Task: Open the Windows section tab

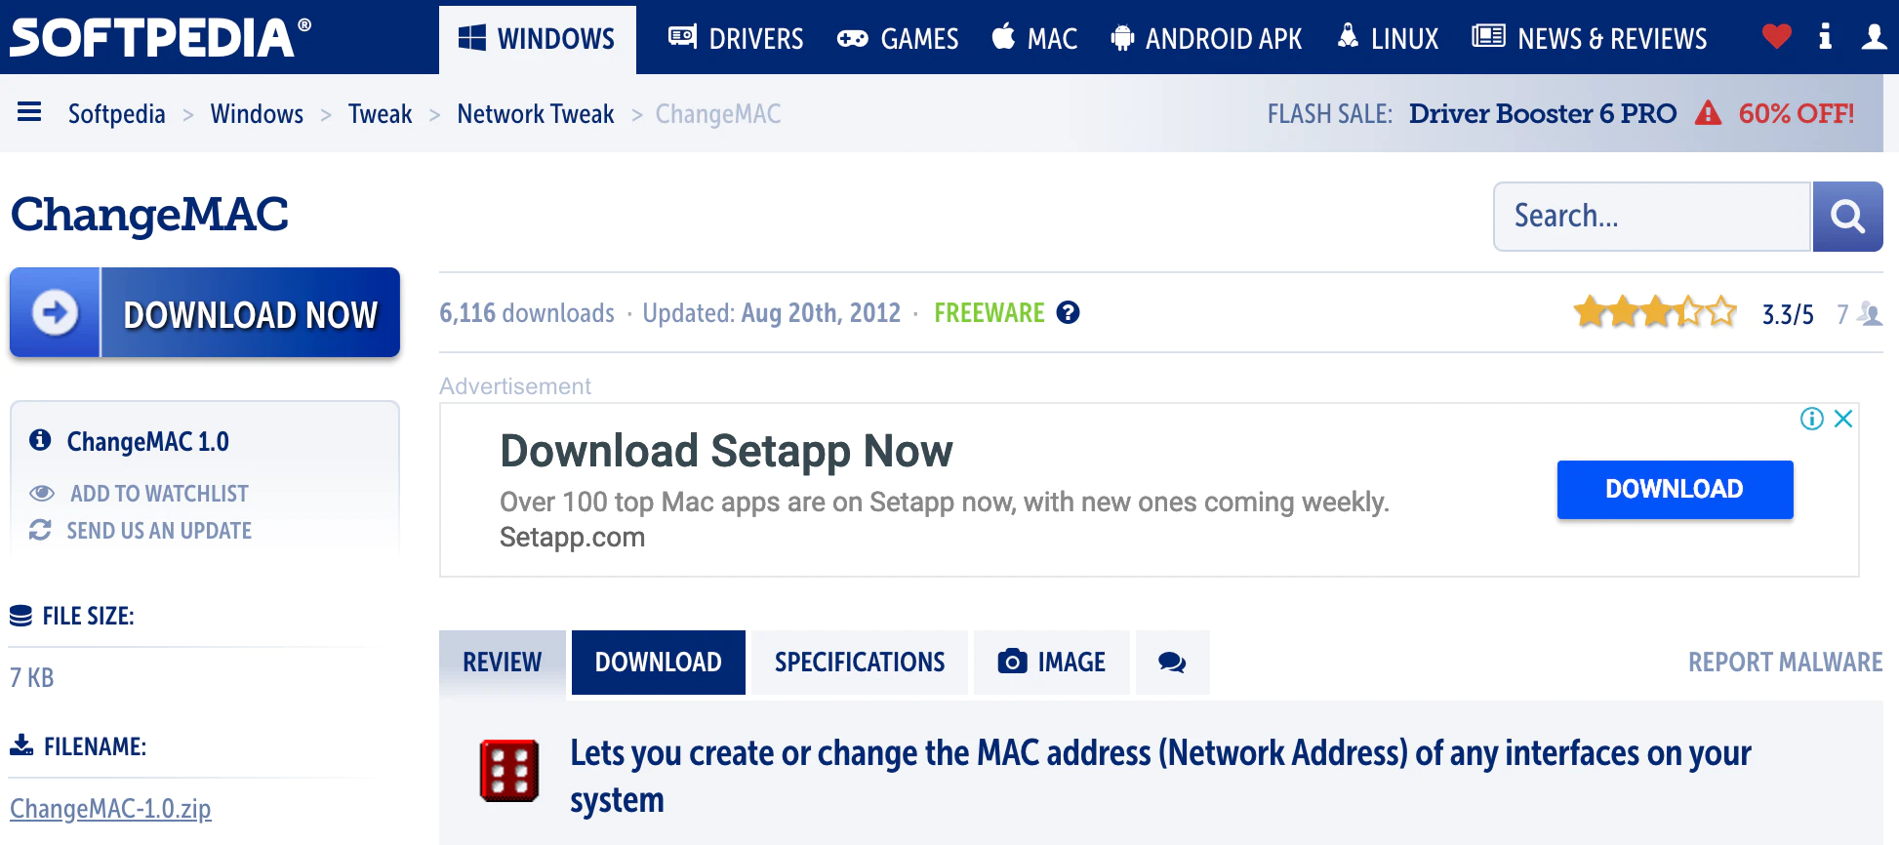Action: [538, 39]
